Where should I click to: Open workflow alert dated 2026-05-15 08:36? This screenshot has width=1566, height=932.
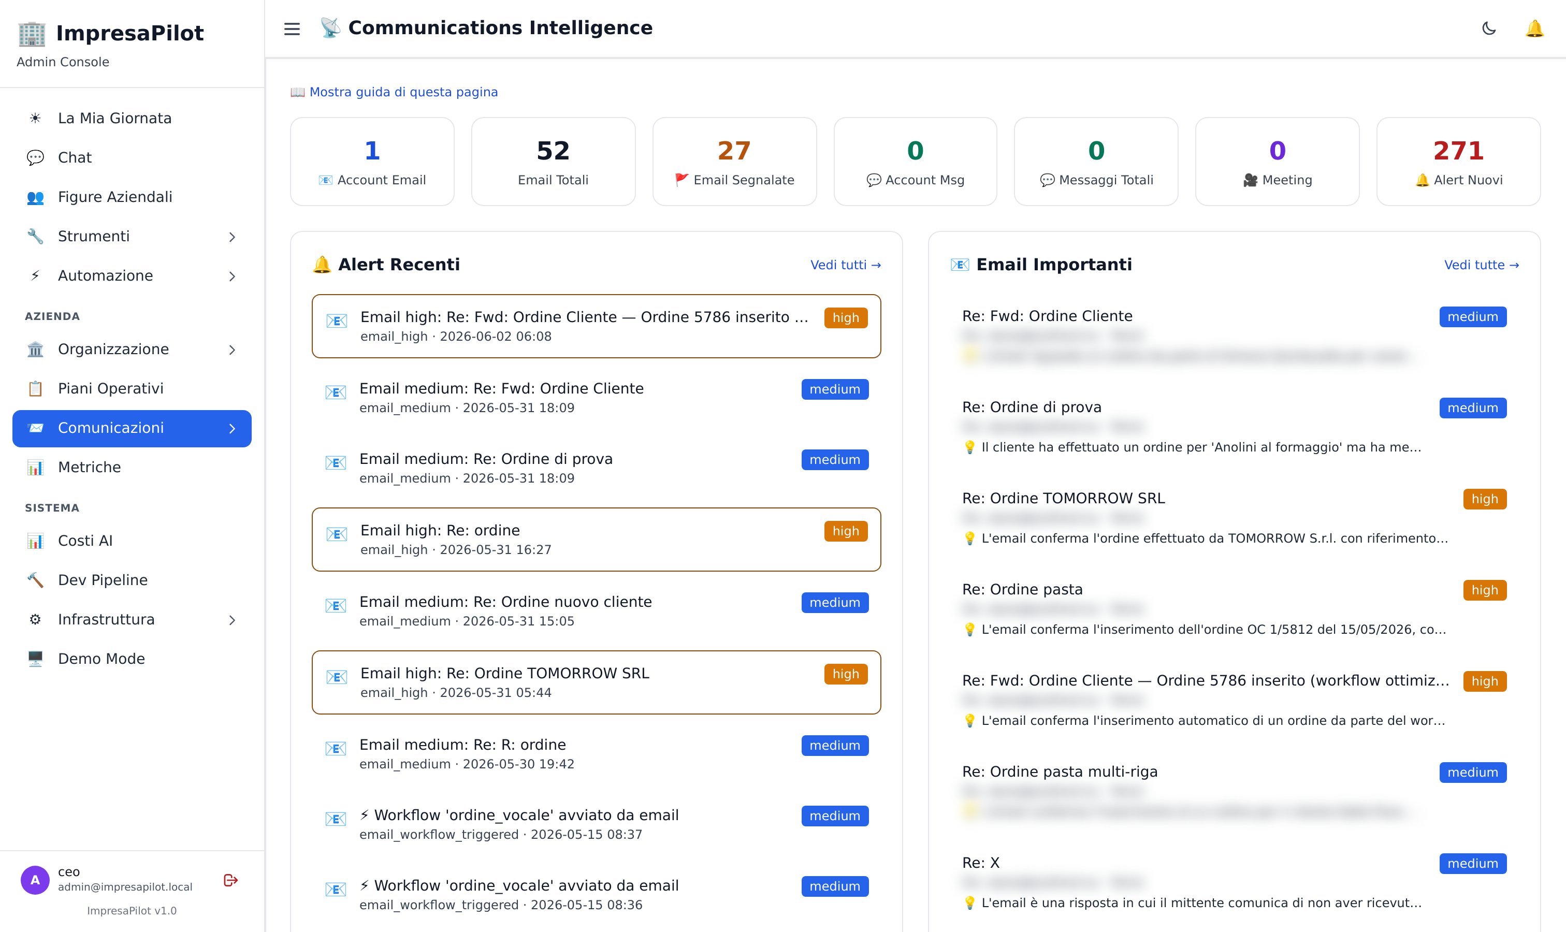pos(596,894)
